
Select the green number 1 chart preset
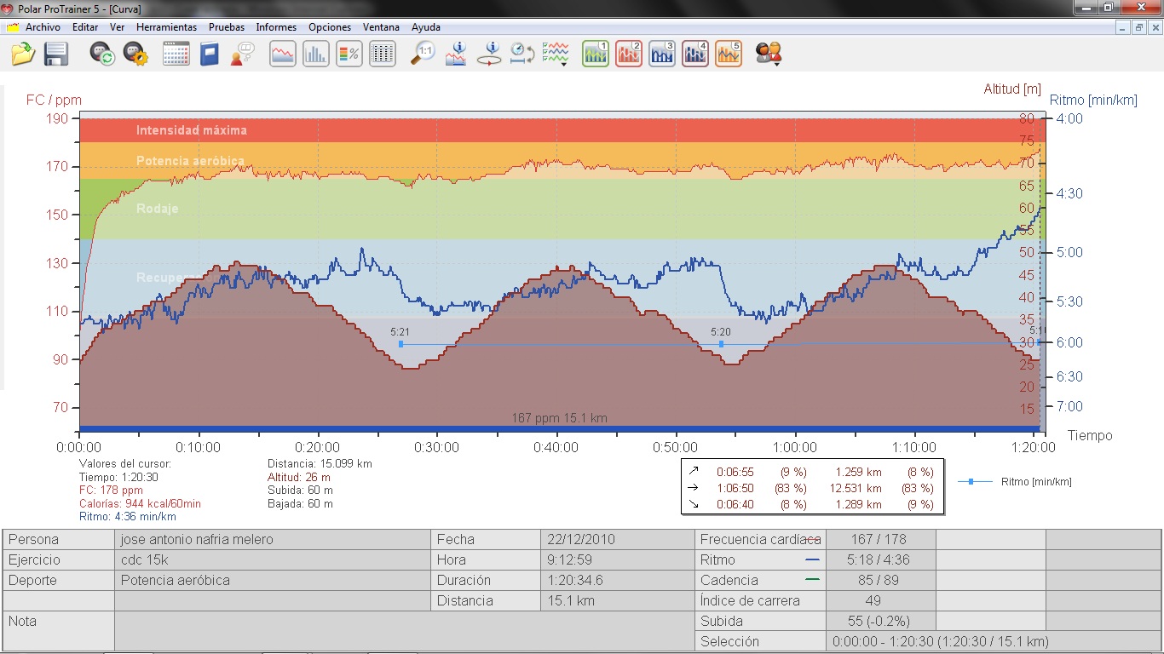[x=596, y=54]
